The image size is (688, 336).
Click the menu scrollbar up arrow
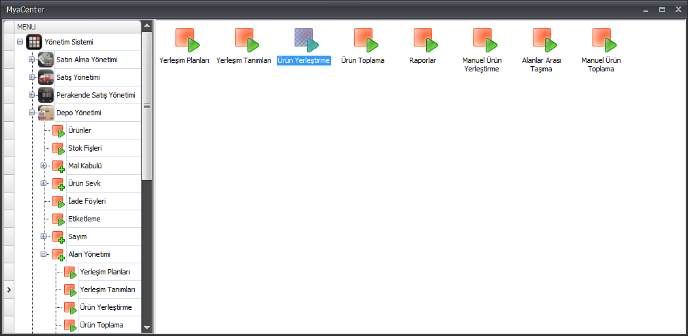[x=147, y=26]
